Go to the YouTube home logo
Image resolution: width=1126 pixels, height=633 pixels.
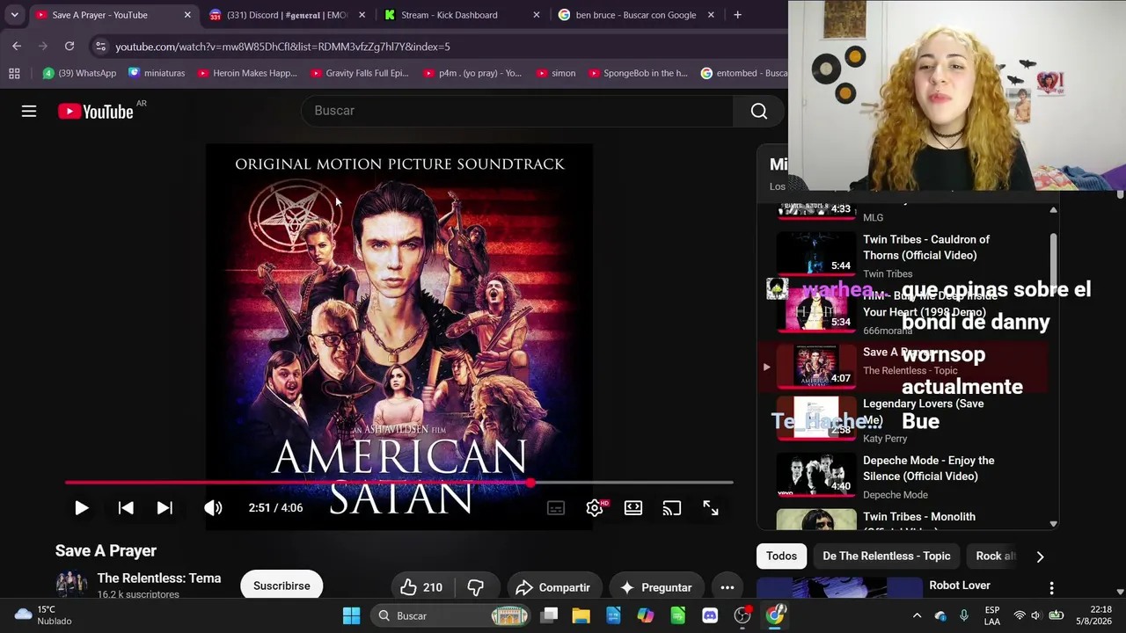pyautogui.click(x=96, y=112)
